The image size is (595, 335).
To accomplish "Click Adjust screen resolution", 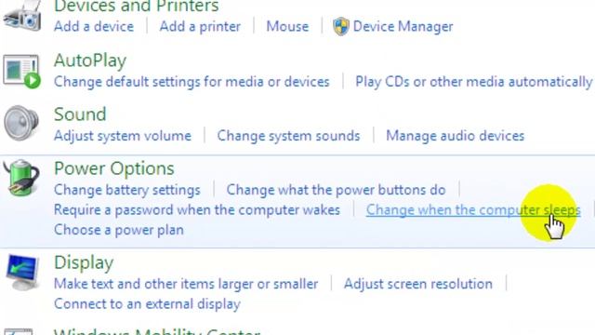I will click(x=418, y=284).
